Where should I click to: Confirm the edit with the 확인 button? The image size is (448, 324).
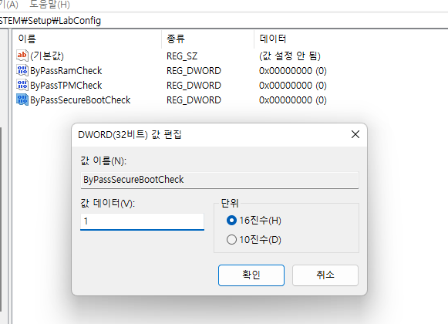[251, 275]
